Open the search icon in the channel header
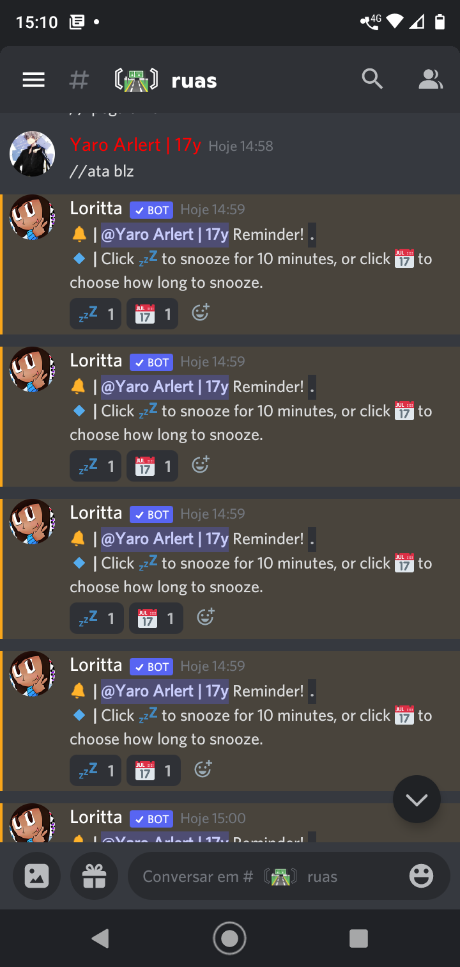Screen dimensions: 460x967 coord(372,79)
